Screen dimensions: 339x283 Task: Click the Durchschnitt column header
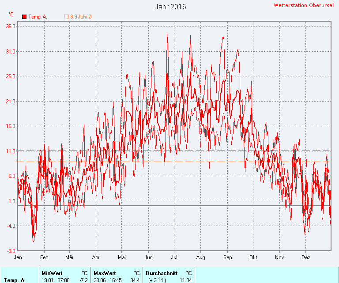point(162,273)
